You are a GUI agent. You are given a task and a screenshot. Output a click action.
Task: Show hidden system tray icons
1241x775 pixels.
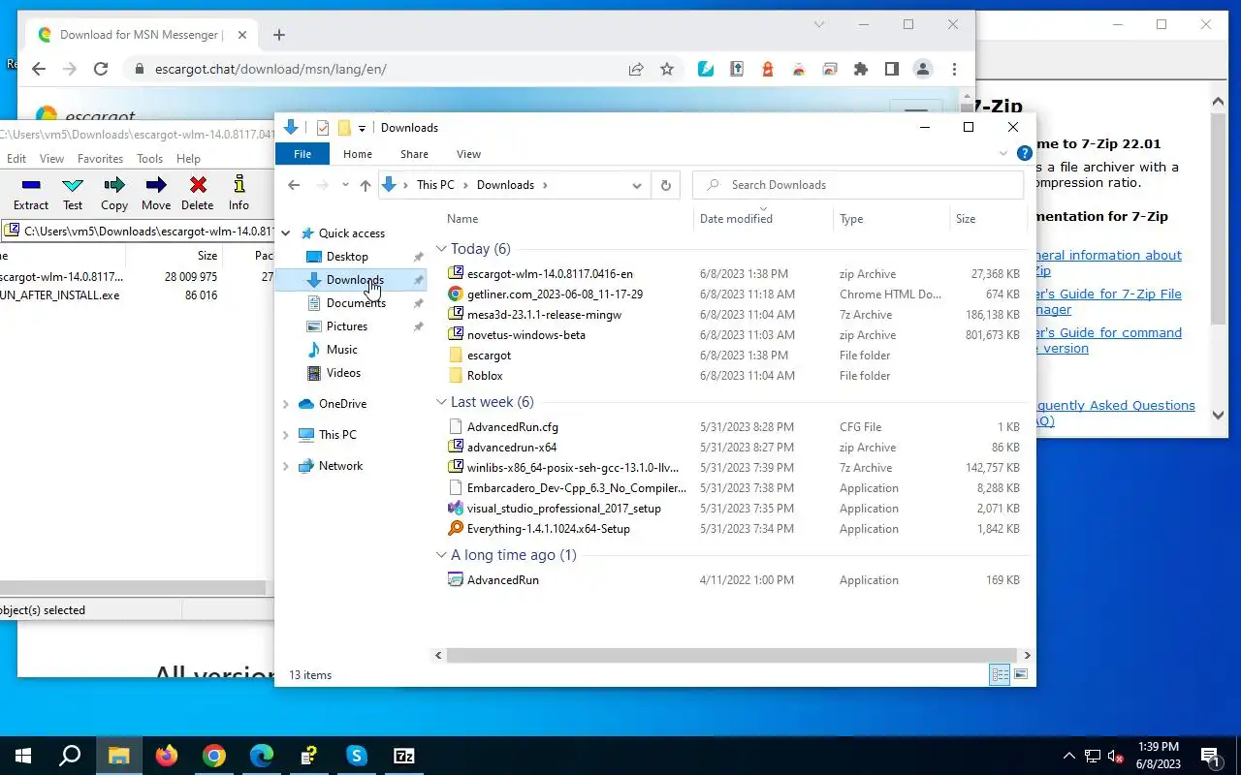(1069, 756)
